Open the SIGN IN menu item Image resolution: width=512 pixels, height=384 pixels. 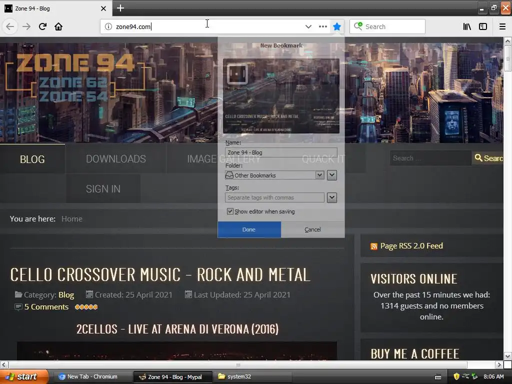[103, 188]
